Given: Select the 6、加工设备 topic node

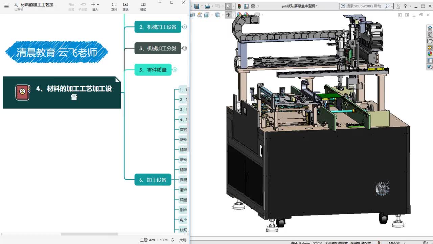Looking at the screenshot, I should 153,180.
